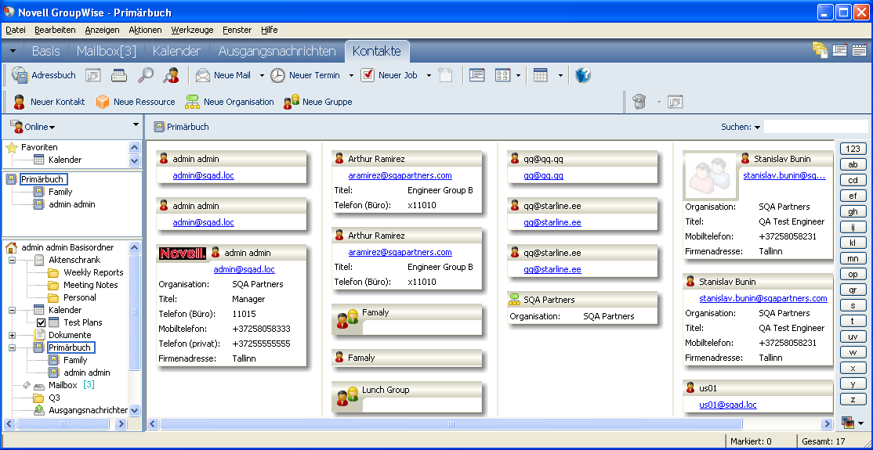Add a Neue Ressource
The image size is (873, 450).
tap(136, 102)
